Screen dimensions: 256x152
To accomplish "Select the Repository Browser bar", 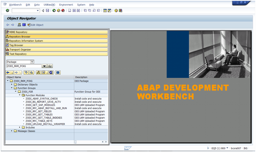I will click(57, 36).
